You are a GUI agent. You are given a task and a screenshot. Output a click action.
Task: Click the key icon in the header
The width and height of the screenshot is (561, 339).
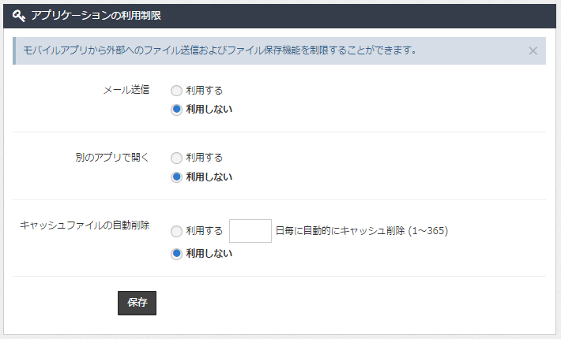click(x=19, y=16)
